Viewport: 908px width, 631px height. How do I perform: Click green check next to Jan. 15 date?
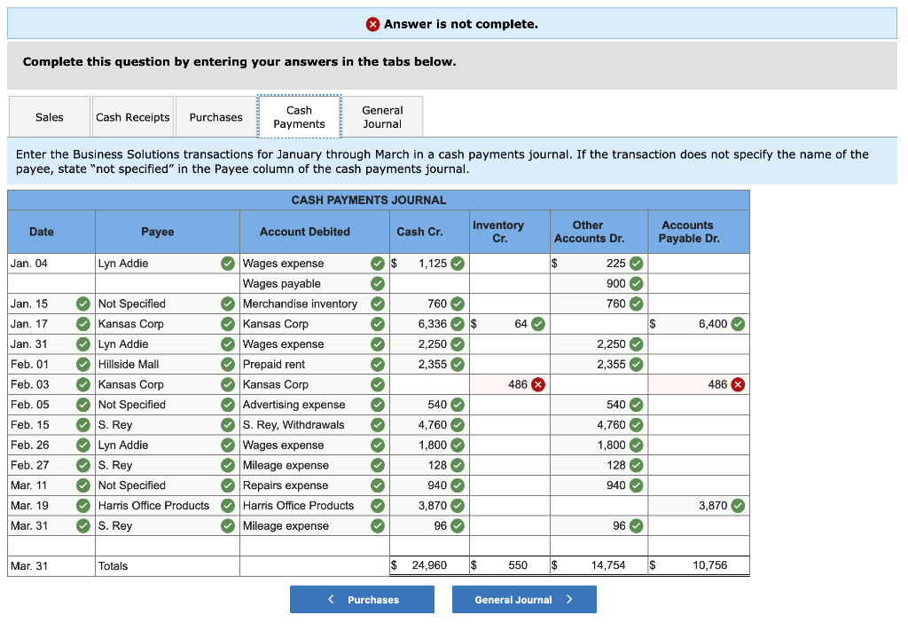coord(83,304)
